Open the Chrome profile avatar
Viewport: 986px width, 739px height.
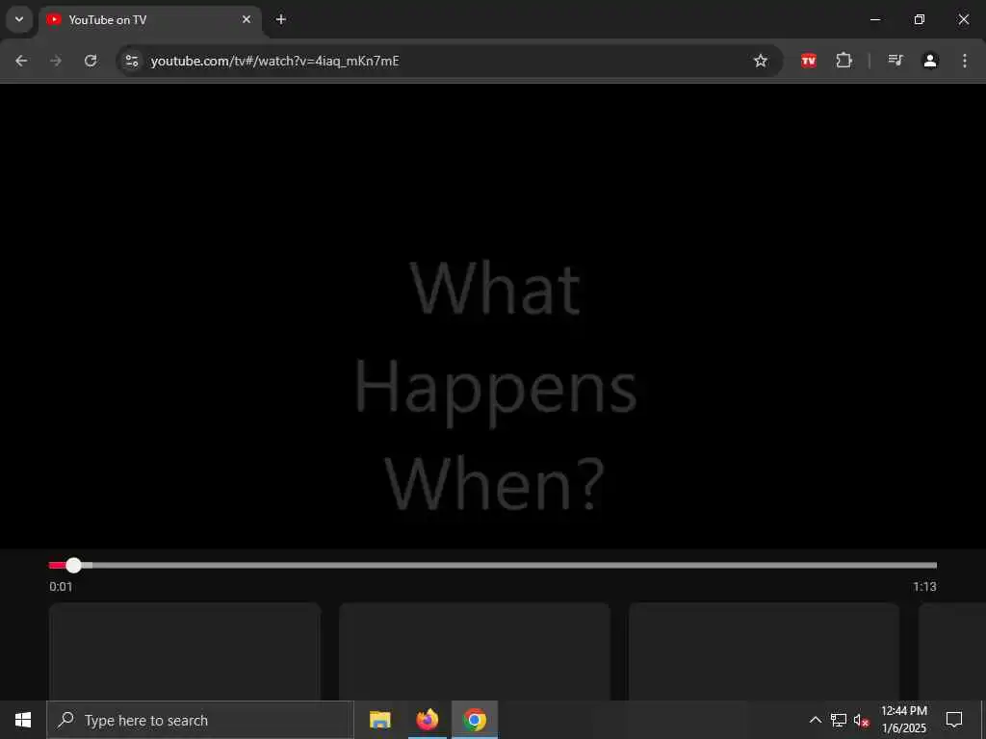click(930, 61)
